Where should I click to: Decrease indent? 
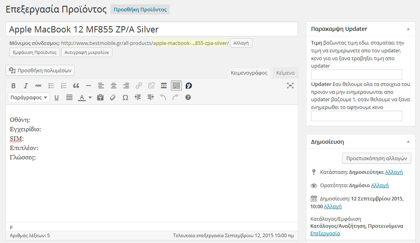pyautogui.click(x=138, y=97)
